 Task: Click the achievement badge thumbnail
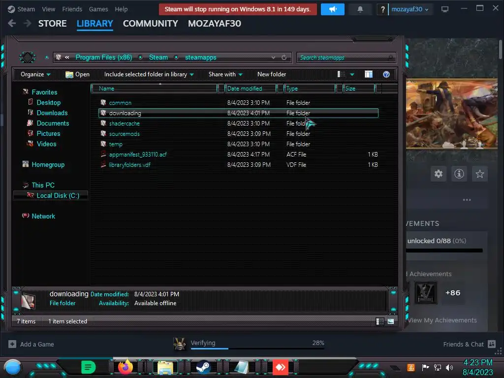[425, 292]
